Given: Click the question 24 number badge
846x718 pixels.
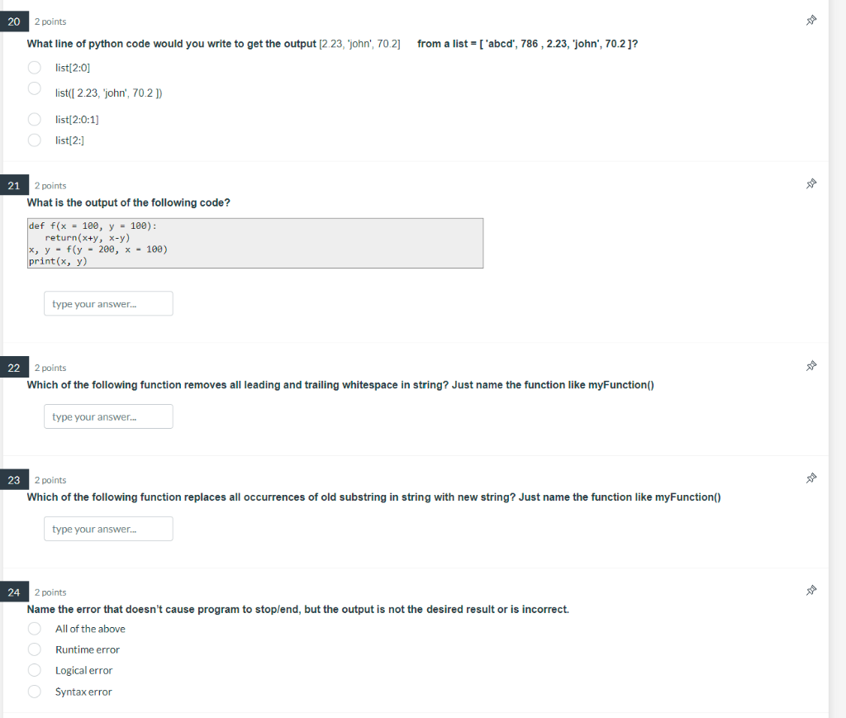Looking at the screenshot, I should [14, 592].
